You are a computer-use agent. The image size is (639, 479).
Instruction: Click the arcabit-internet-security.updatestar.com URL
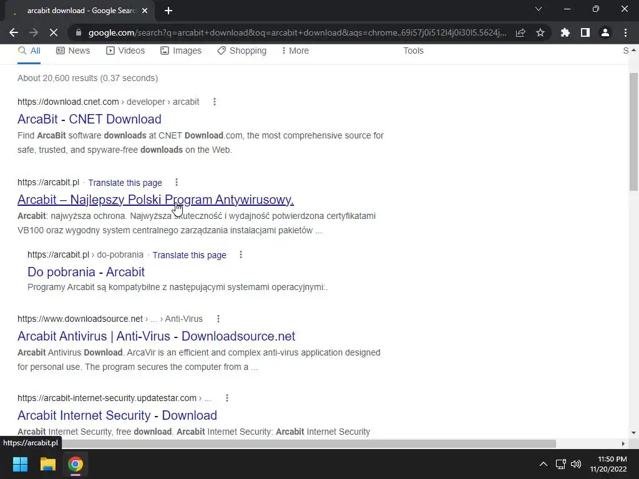tap(114, 398)
